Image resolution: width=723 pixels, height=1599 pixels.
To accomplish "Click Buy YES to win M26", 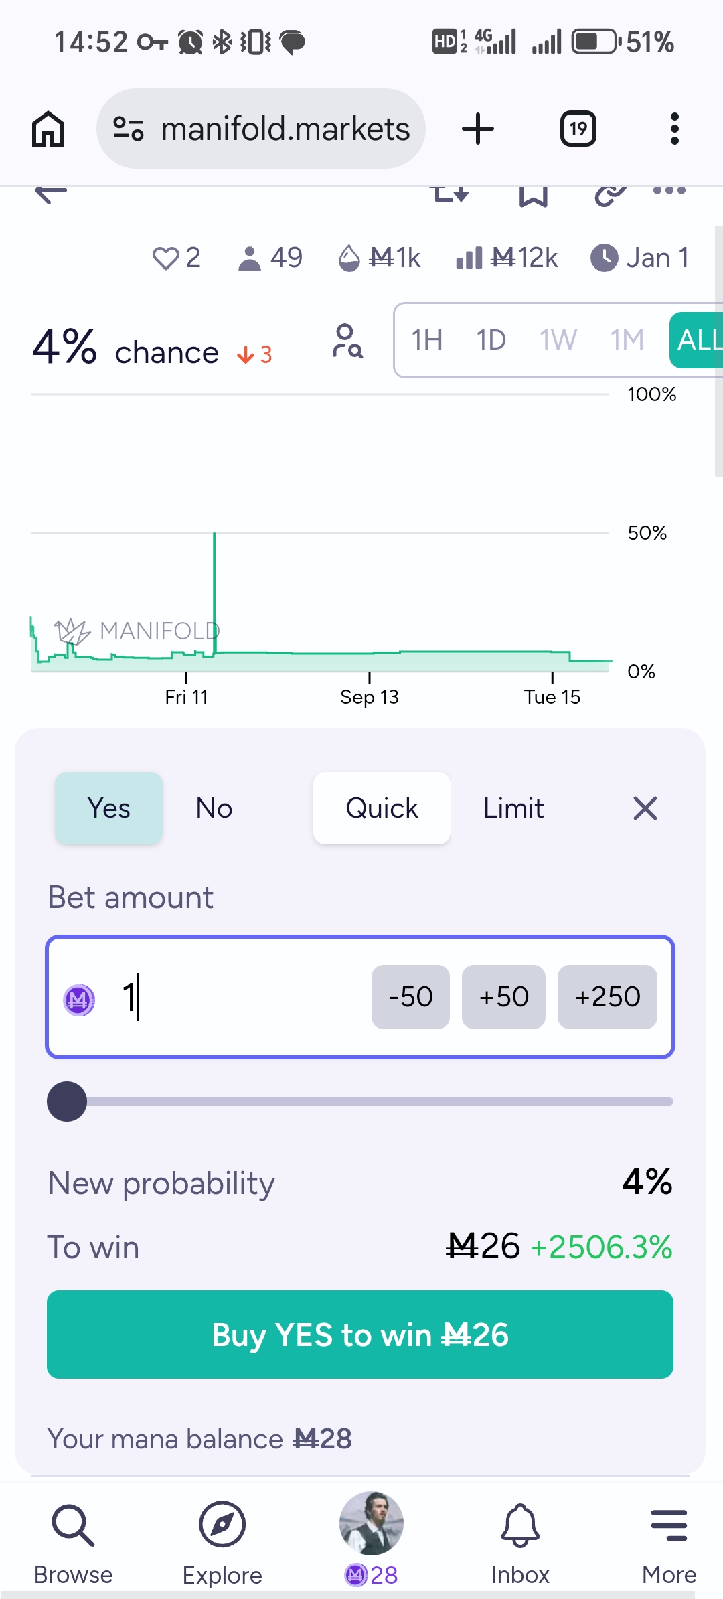I will (x=360, y=1335).
